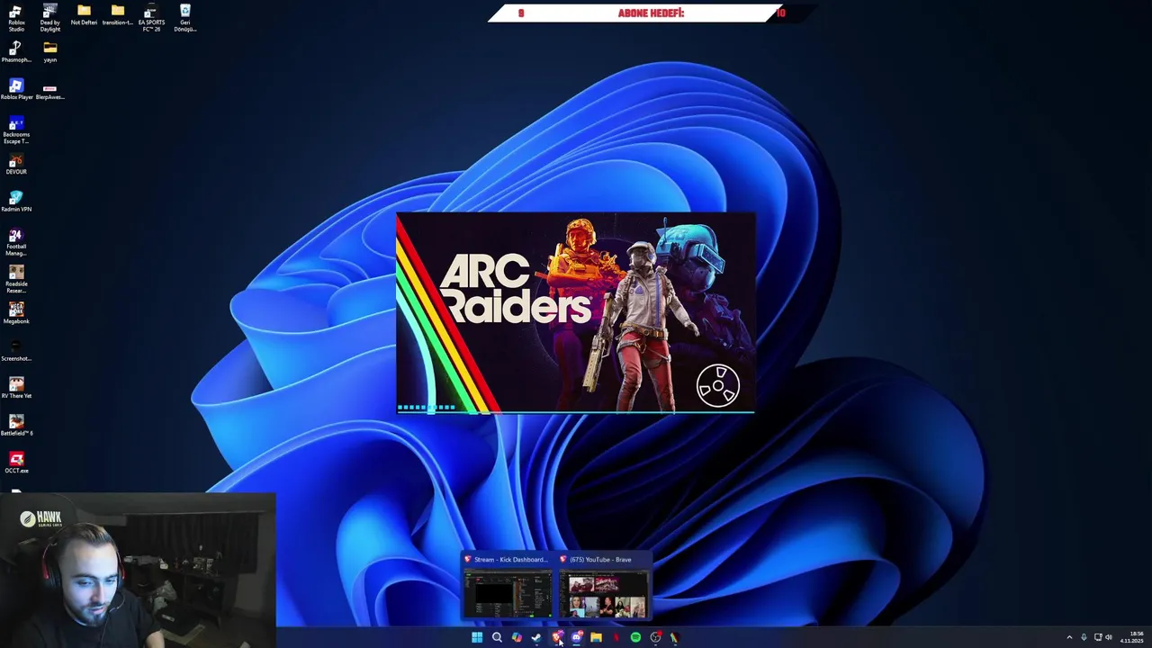This screenshot has height=648, width=1152.
Task: Open taskbar Search
Action: [497, 637]
